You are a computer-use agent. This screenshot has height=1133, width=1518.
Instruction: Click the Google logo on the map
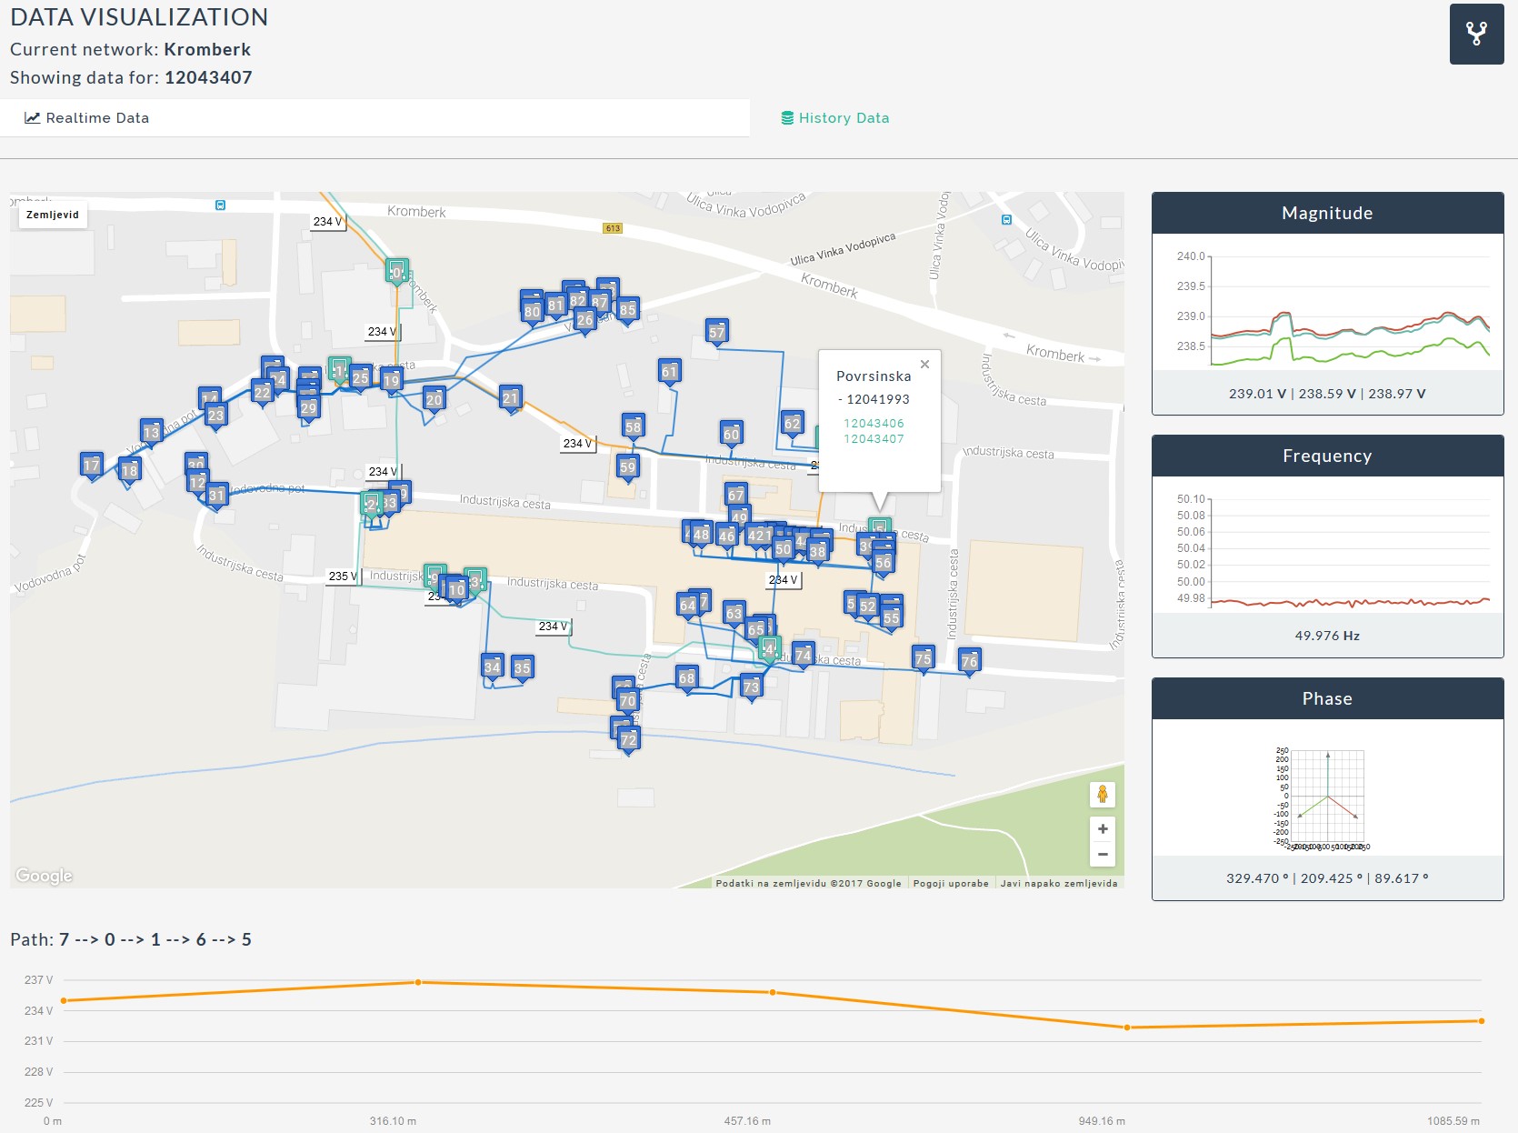[x=44, y=876]
